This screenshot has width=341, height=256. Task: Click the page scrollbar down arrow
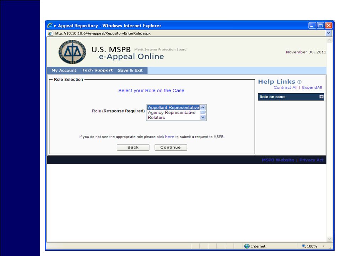tap(330, 239)
